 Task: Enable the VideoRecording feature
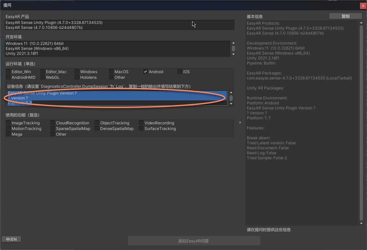point(141,123)
